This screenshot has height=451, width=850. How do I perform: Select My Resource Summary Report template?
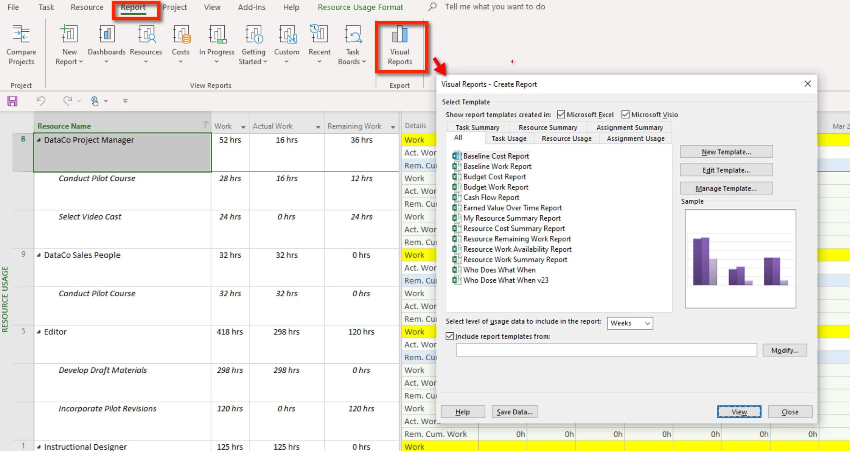click(x=506, y=218)
